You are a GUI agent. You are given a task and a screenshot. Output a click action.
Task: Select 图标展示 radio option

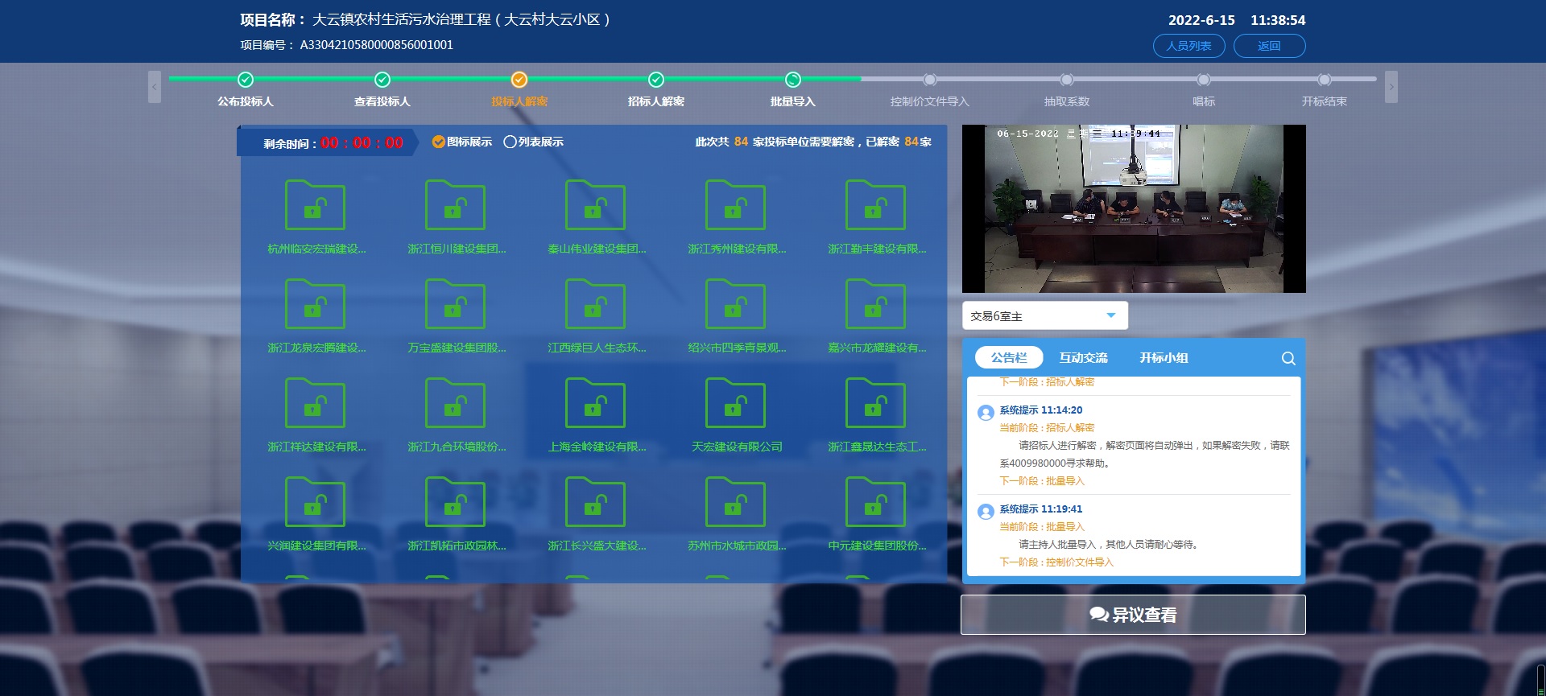[439, 142]
